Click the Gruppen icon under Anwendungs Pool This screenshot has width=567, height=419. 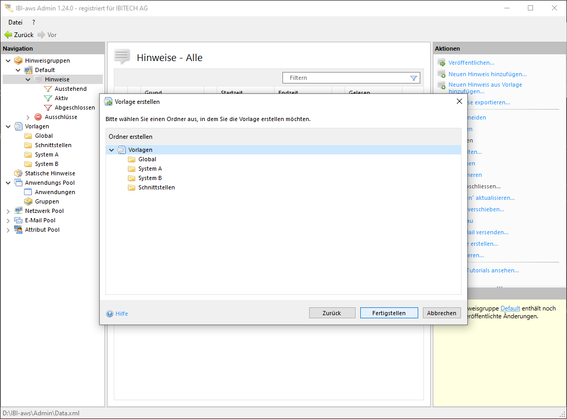pos(28,201)
